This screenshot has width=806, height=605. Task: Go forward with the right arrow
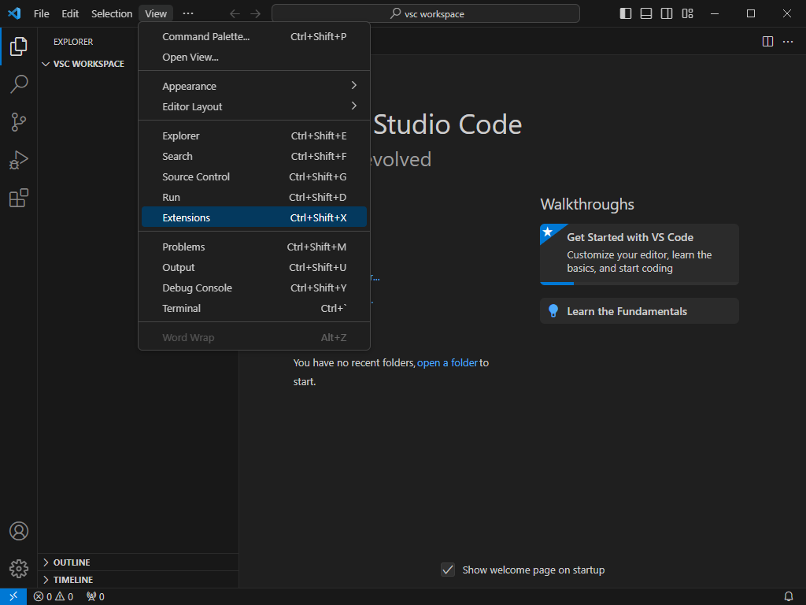[256, 14]
